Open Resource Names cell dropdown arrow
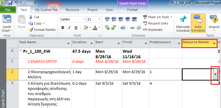 (x=215, y=74)
